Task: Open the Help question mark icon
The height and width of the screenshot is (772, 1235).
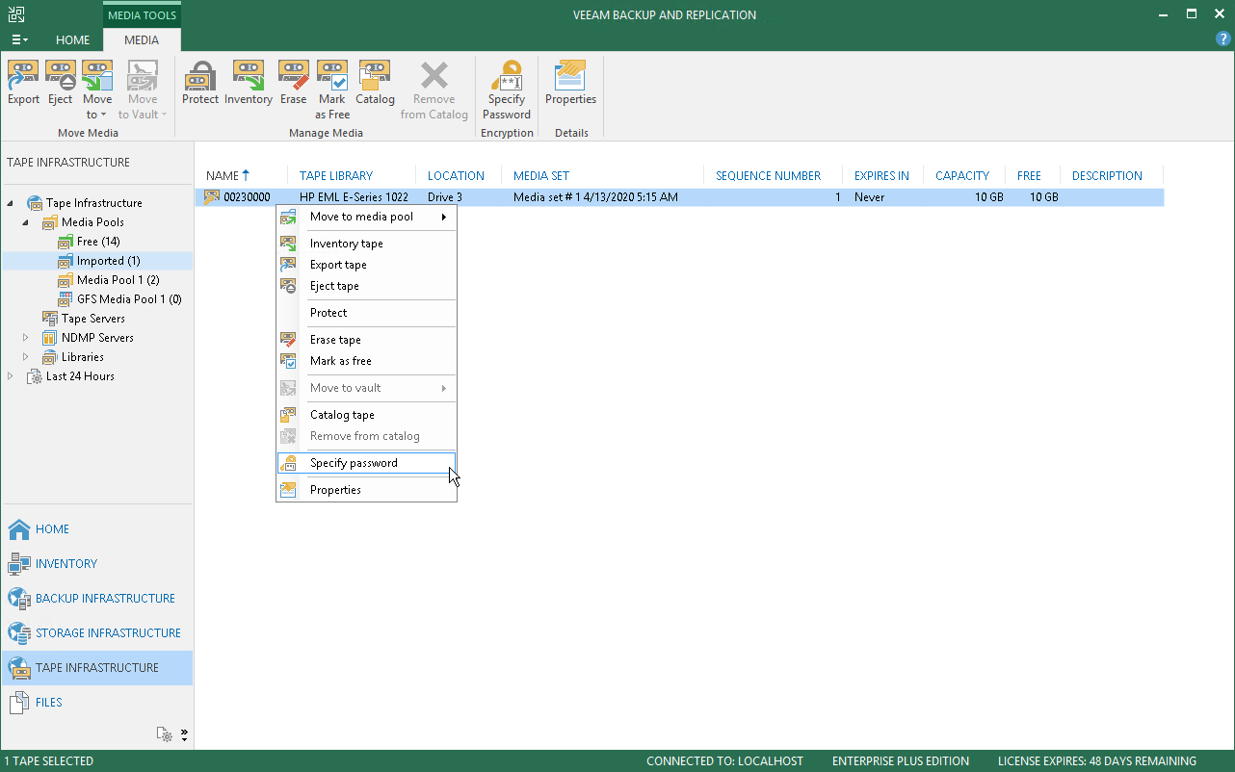Action: tap(1223, 39)
